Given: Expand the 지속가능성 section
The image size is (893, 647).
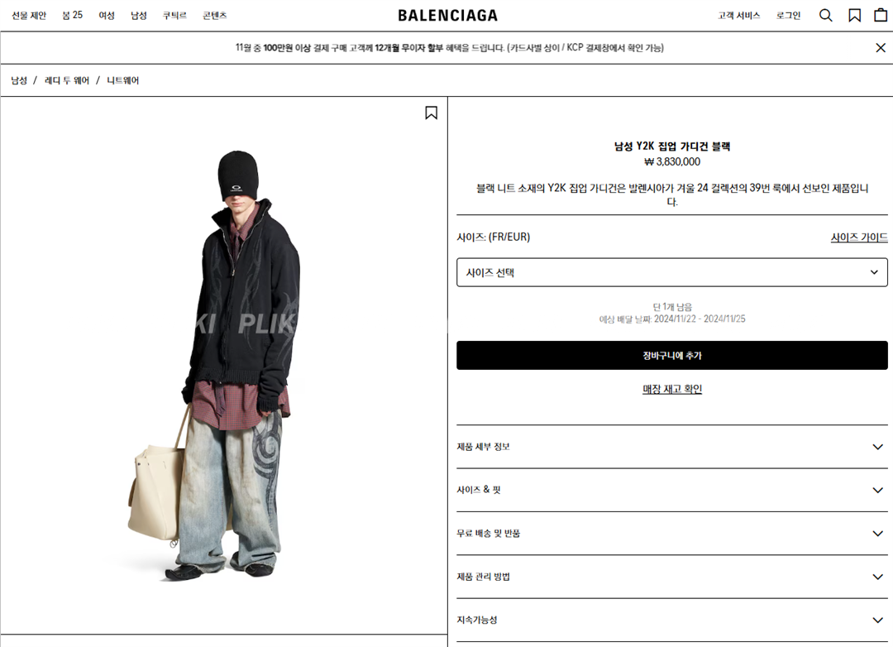Looking at the screenshot, I should pos(672,621).
